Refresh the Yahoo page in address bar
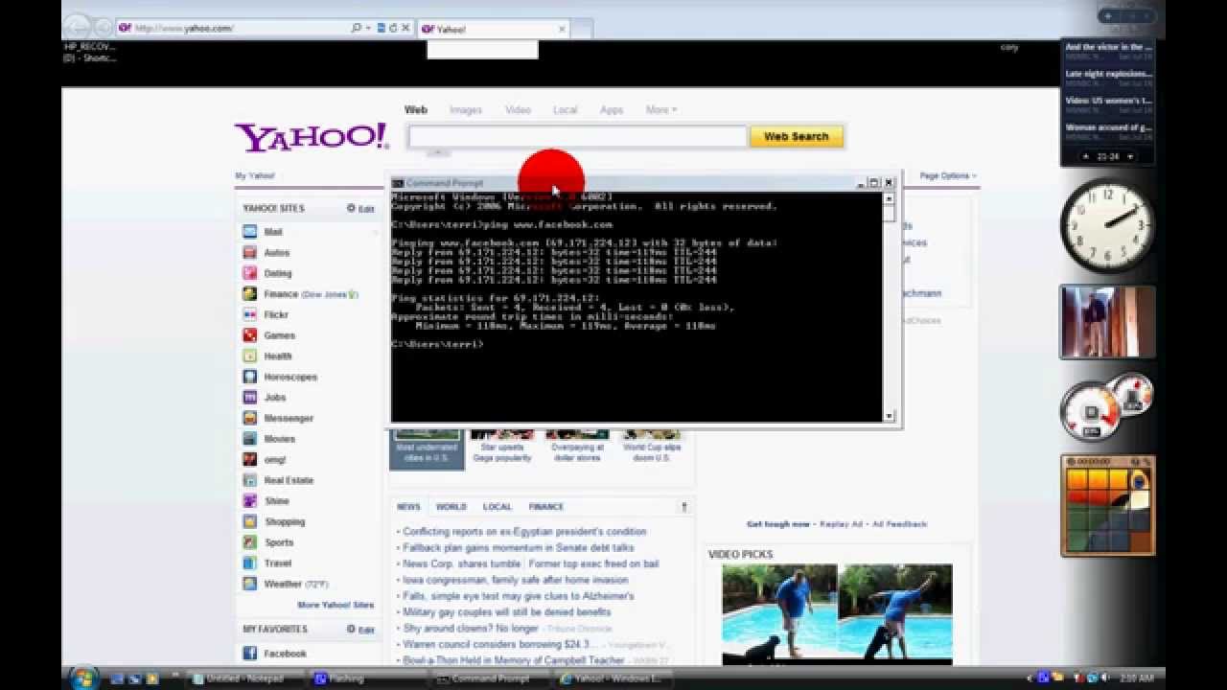Viewport: 1227px width, 690px height. click(393, 28)
